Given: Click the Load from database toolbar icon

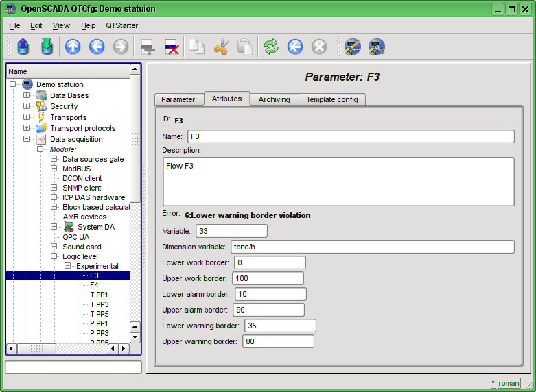Looking at the screenshot, I should point(23,47).
